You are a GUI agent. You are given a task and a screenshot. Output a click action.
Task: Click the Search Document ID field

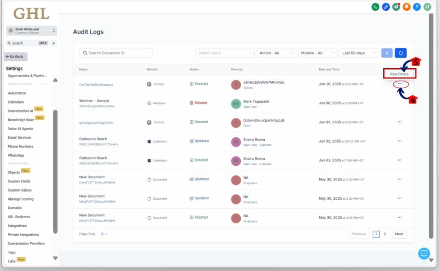tap(116, 53)
